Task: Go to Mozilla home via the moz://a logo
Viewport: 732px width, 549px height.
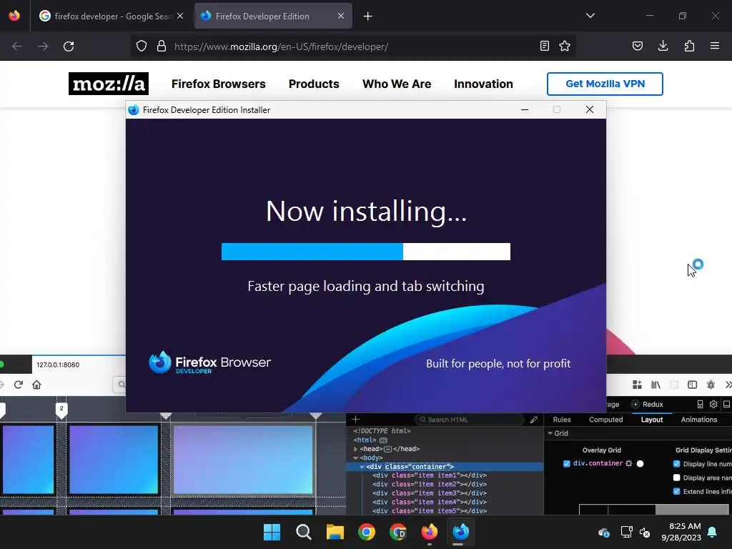Action: pos(109,84)
